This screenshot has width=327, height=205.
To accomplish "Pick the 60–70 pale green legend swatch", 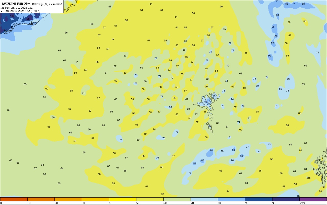I will [177, 199].
